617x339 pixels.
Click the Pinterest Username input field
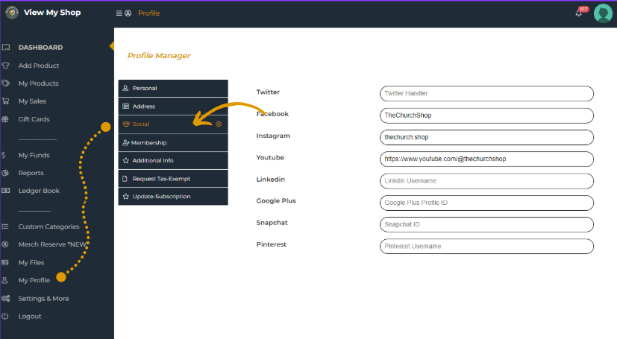[x=486, y=247]
